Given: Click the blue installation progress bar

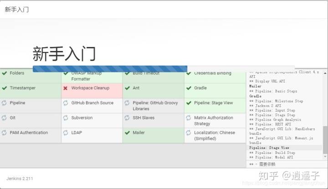Looking at the screenshot, I should coord(109,69).
